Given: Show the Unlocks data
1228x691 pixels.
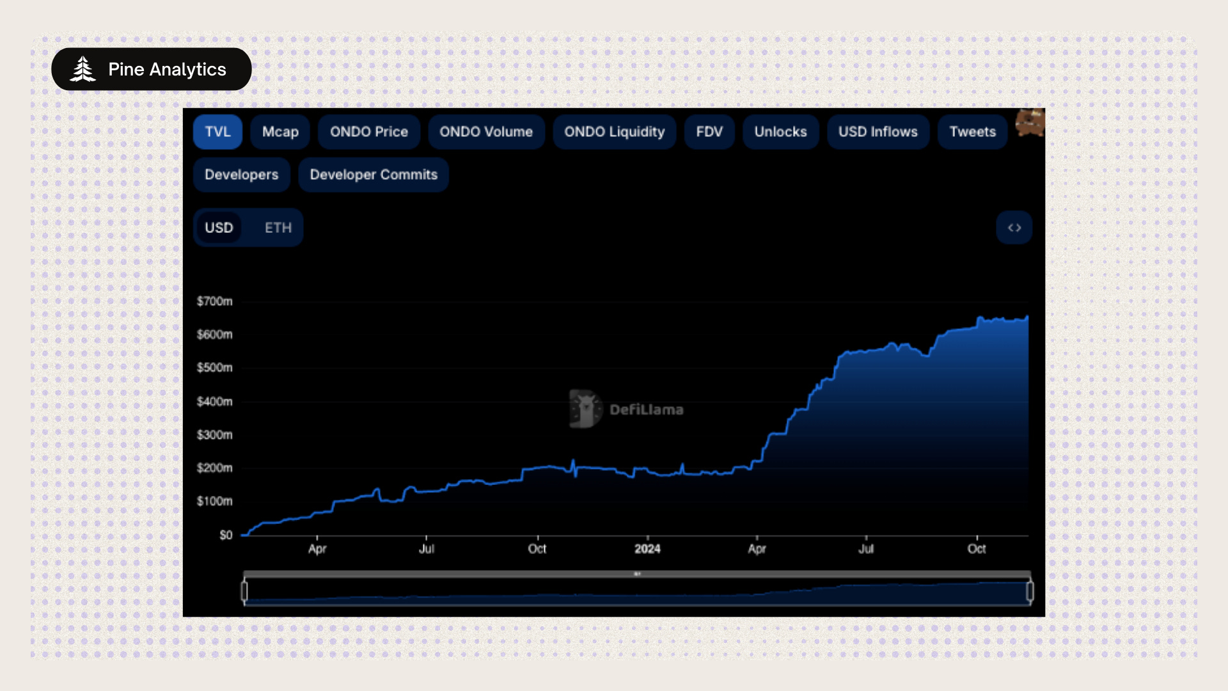Looking at the screenshot, I should [x=780, y=132].
